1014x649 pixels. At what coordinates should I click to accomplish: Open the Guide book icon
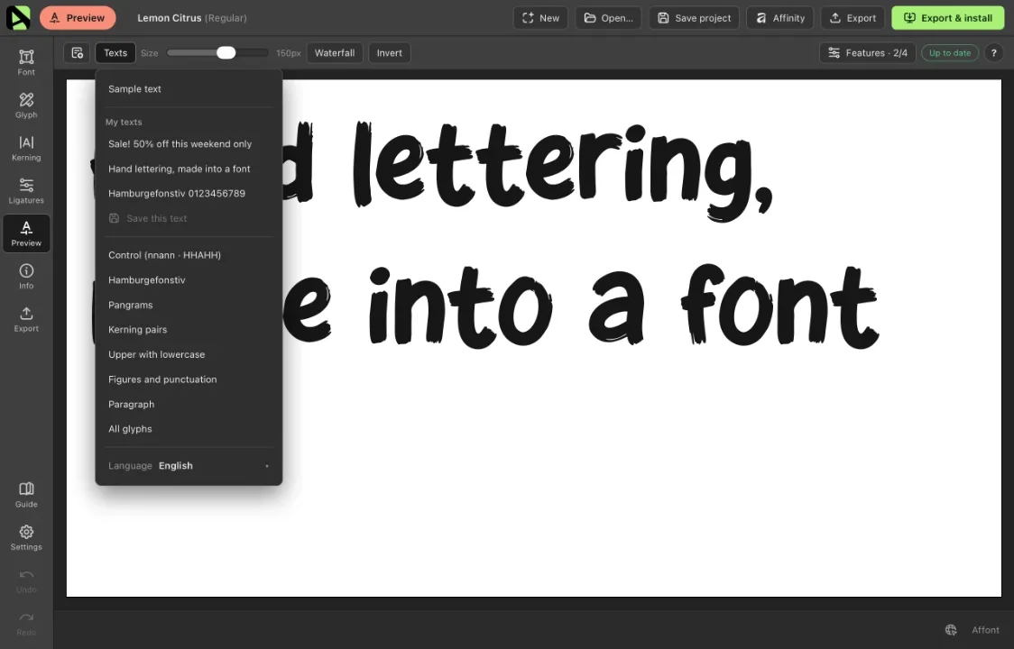tap(26, 495)
